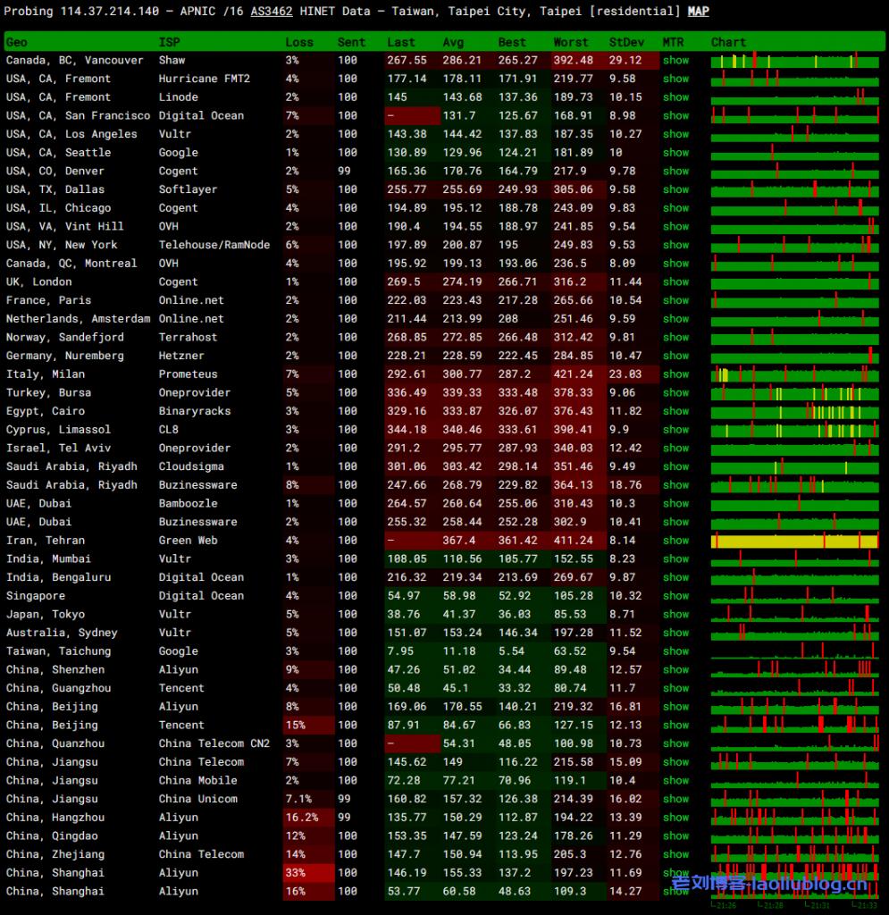Show MTR for Taiwan, Taichung Google row
Viewport: 889px width, 915px height.
(x=675, y=651)
